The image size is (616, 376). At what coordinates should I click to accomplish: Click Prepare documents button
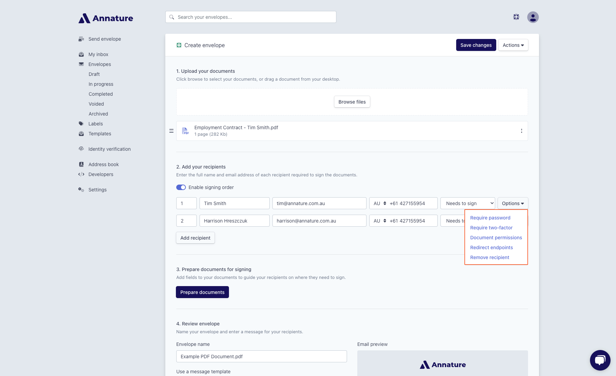click(x=202, y=292)
